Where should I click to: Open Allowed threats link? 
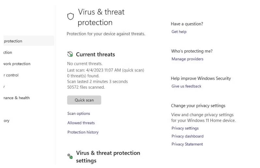tap(81, 123)
